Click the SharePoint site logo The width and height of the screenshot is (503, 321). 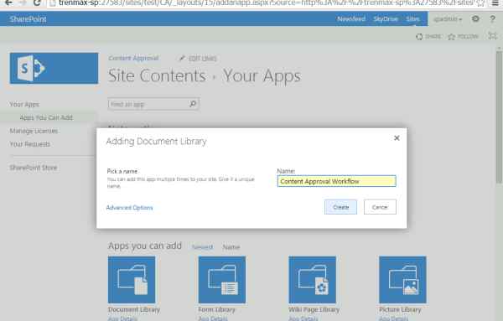[x=54, y=68]
